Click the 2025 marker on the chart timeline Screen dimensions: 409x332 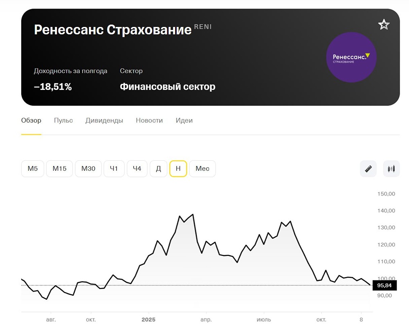pyautogui.click(x=149, y=319)
